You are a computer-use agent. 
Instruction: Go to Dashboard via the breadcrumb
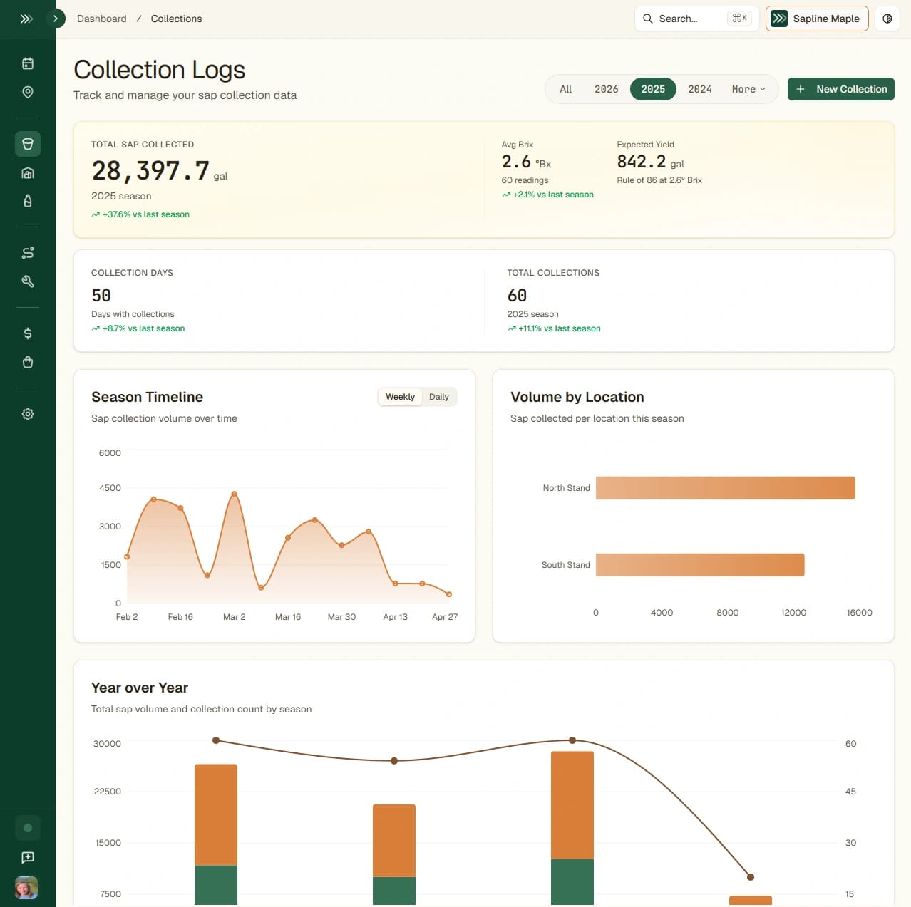(101, 19)
